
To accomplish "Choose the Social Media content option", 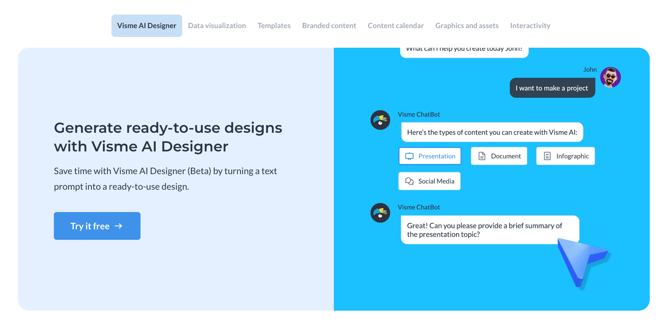I will [x=429, y=181].
